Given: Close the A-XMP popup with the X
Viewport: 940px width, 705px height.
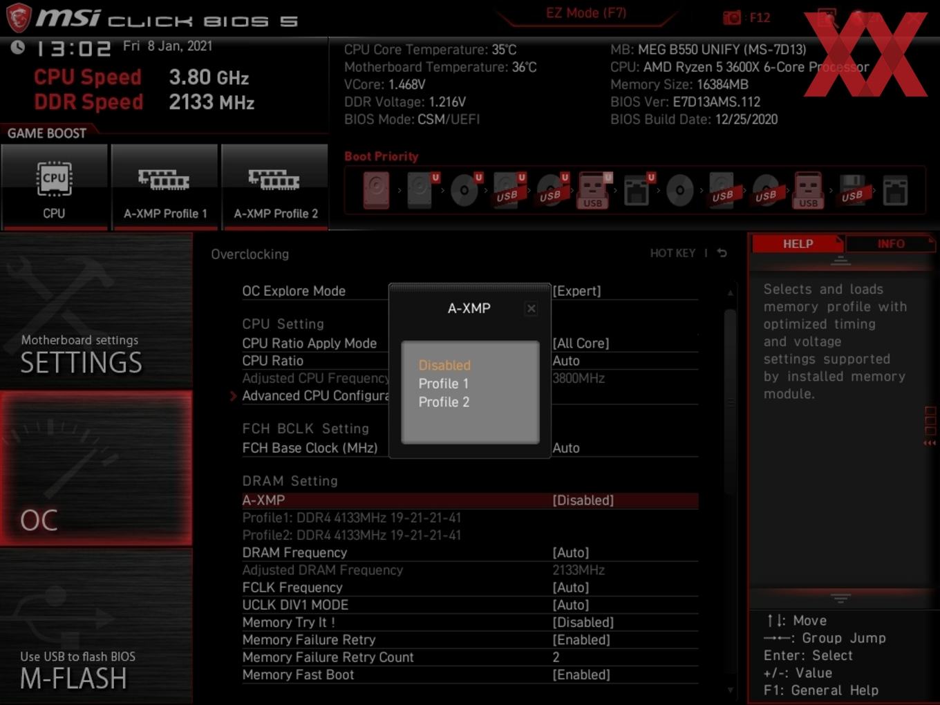Looking at the screenshot, I should pyautogui.click(x=532, y=308).
